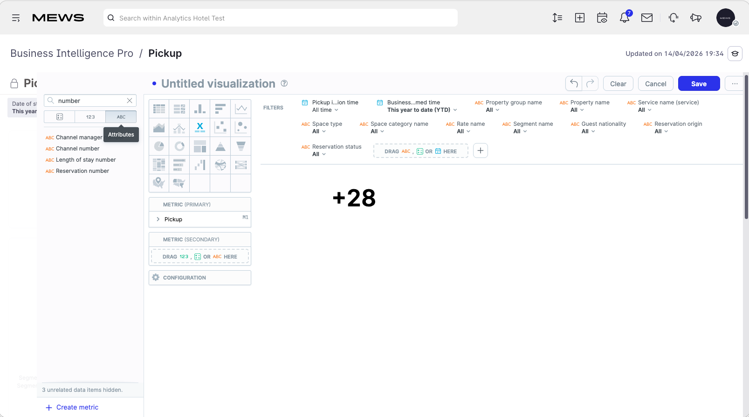The width and height of the screenshot is (749, 417).
Task: Select the Geo area map visualization
Action: pyautogui.click(x=179, y=183)
